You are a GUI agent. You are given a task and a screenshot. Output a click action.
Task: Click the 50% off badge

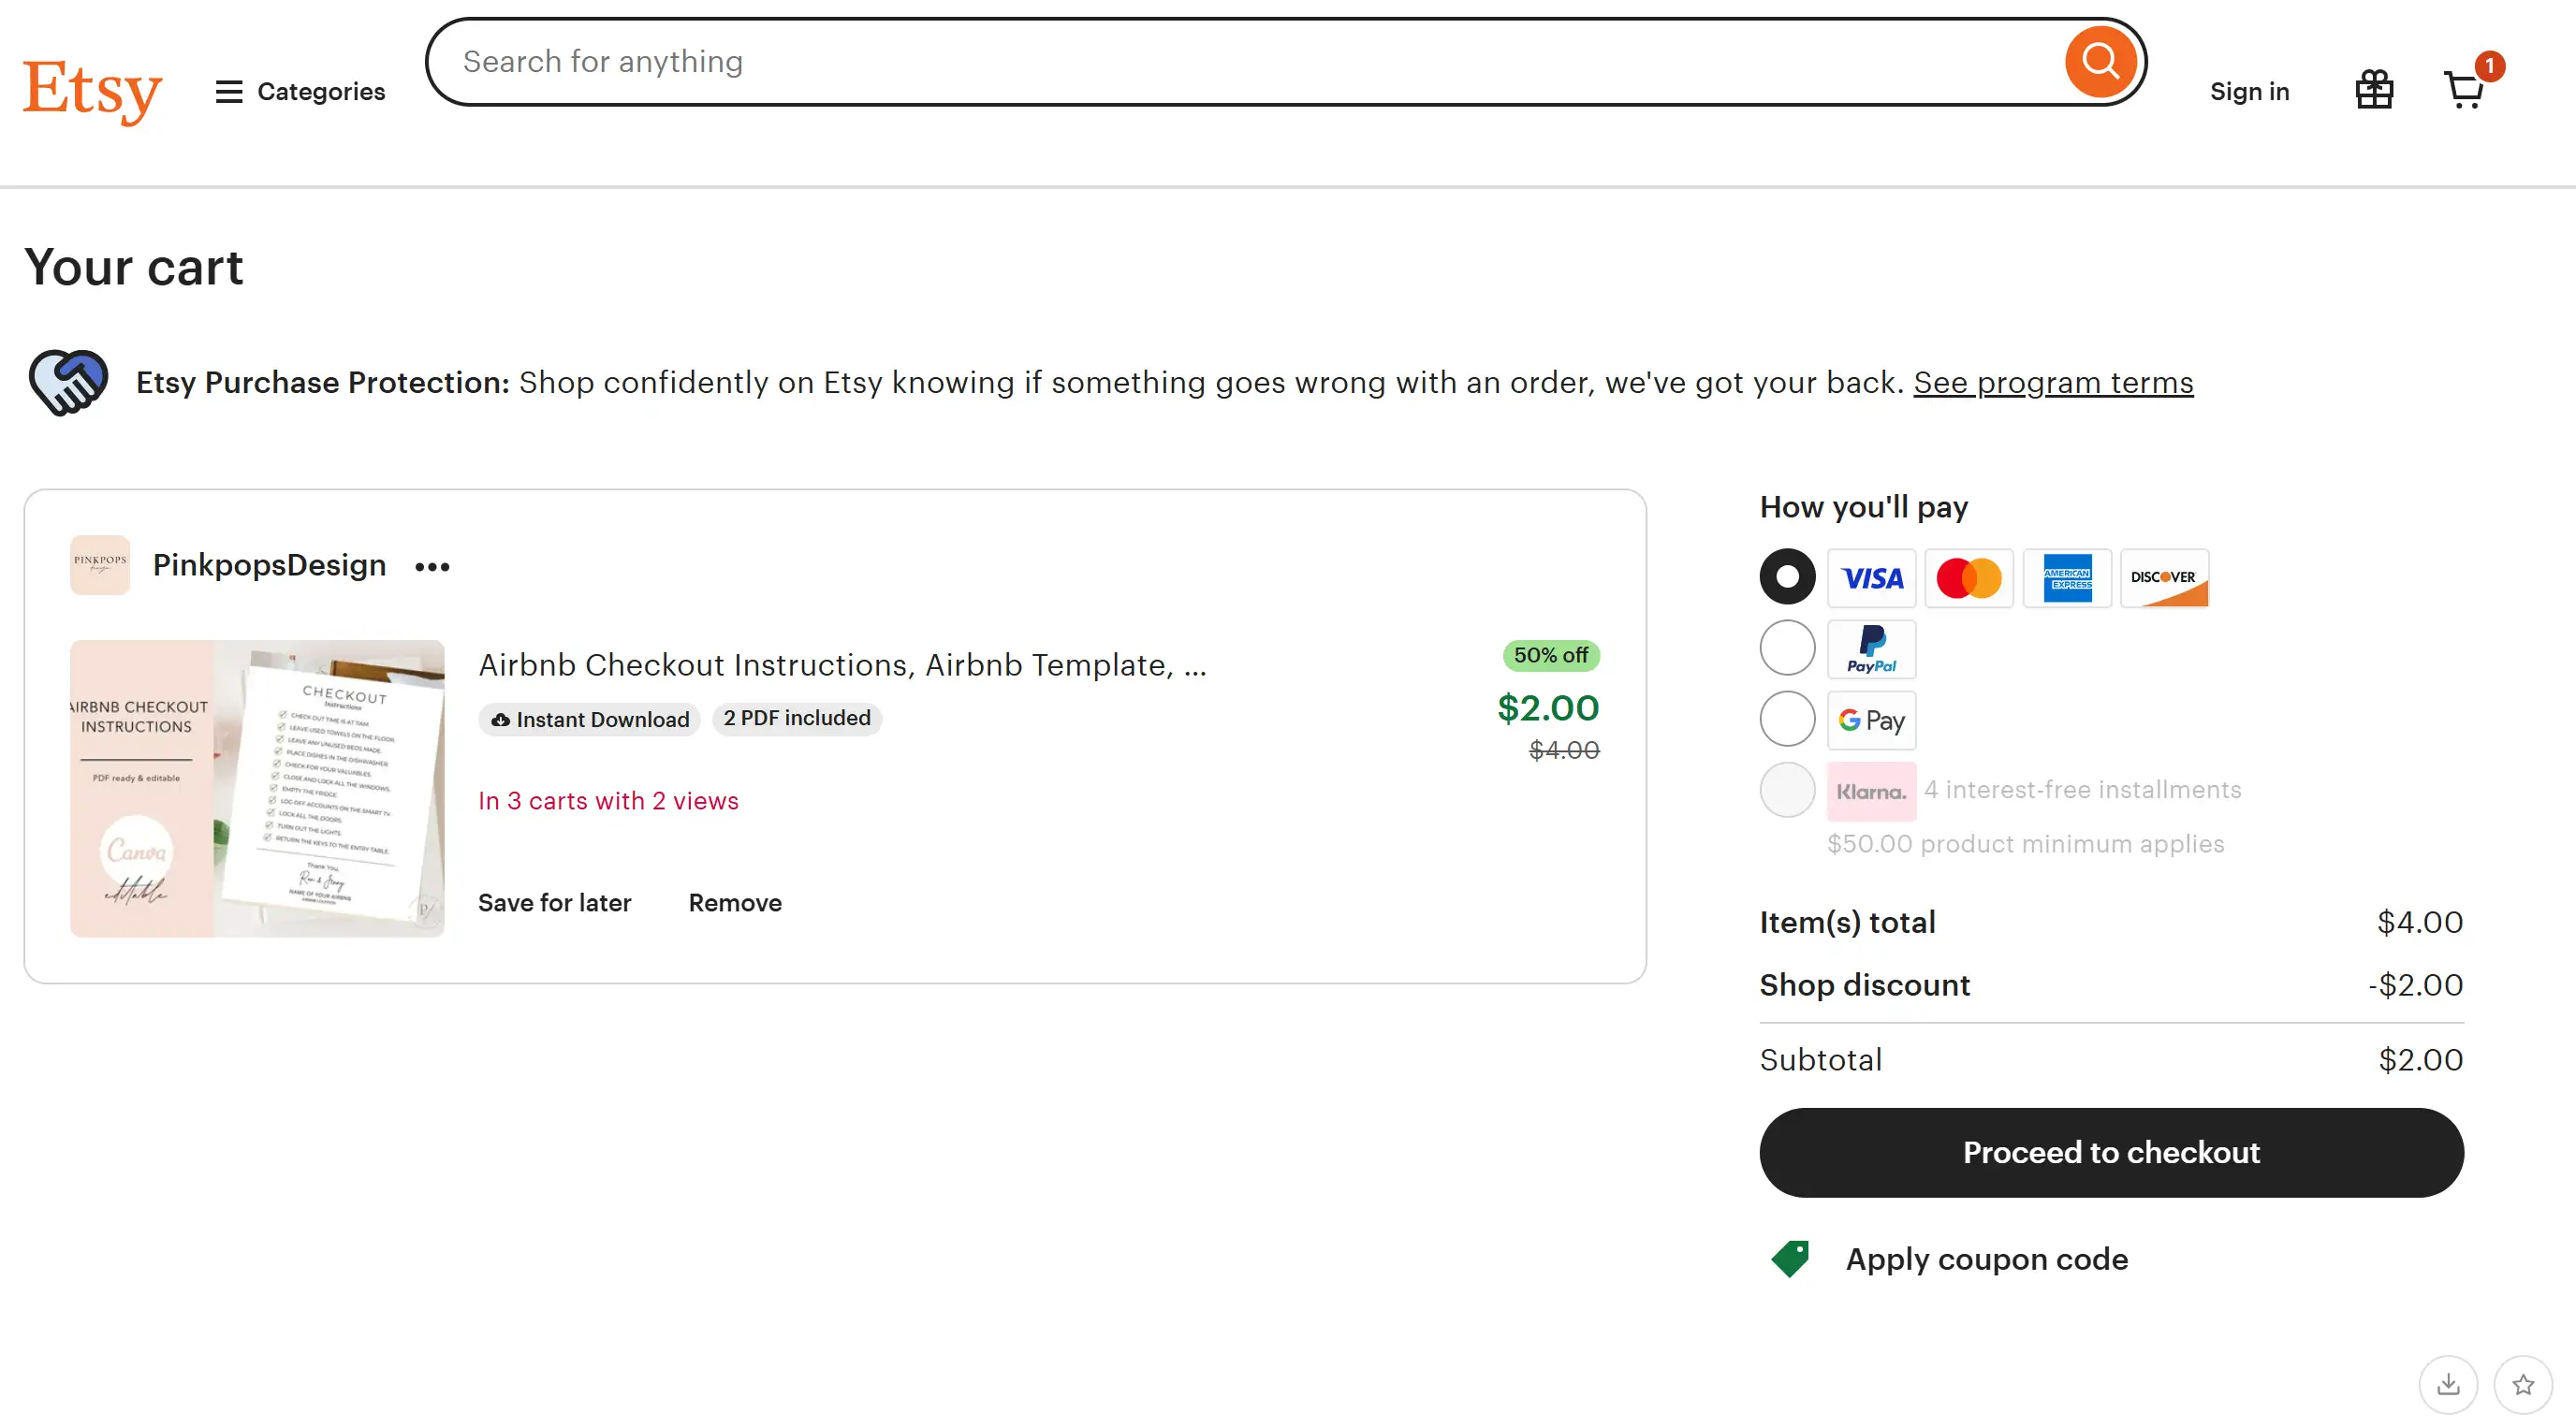tap(1550, 656)
